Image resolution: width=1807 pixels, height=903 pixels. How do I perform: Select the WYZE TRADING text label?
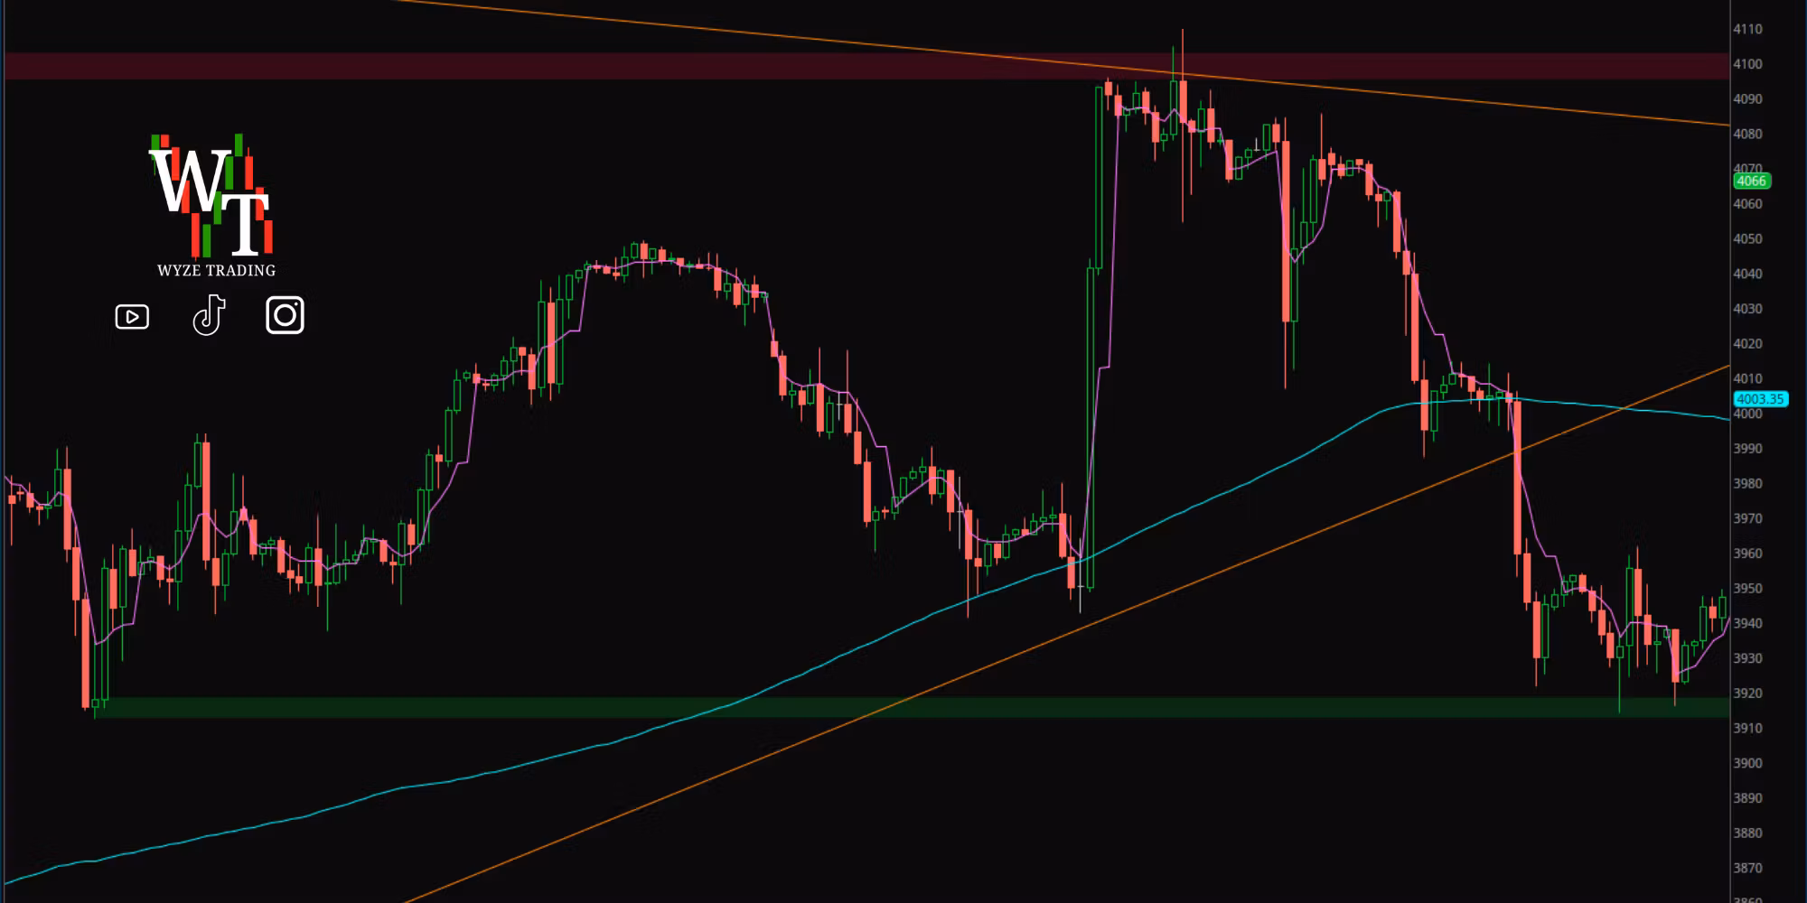point(216,270)
